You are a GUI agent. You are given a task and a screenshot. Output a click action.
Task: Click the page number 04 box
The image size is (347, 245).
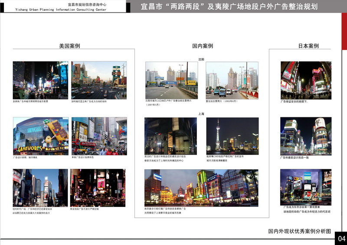pos(341,239)
